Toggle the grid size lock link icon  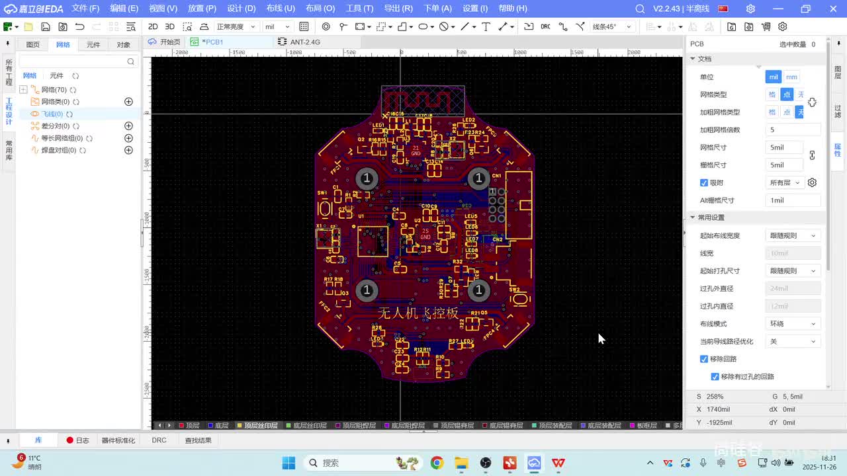812,155
